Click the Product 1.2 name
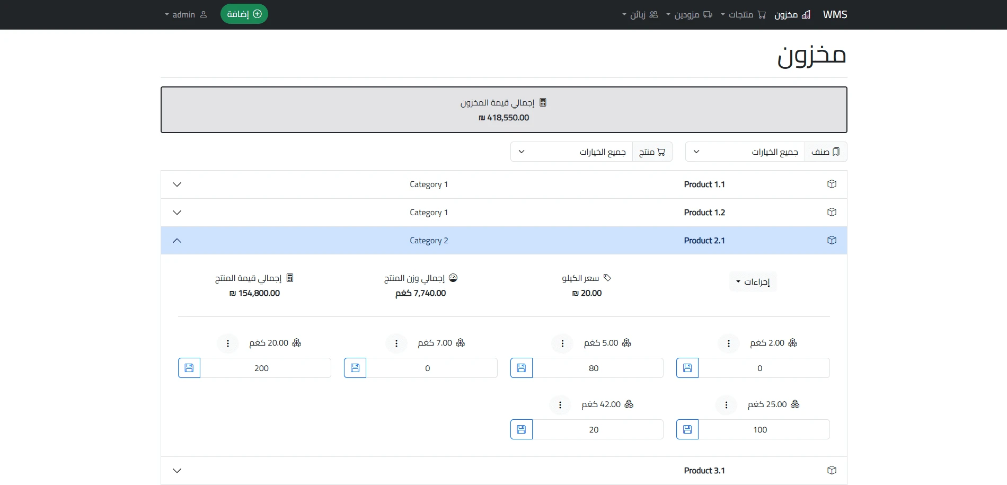This screenshot has height=485, width=1007. tap(704, 213)
